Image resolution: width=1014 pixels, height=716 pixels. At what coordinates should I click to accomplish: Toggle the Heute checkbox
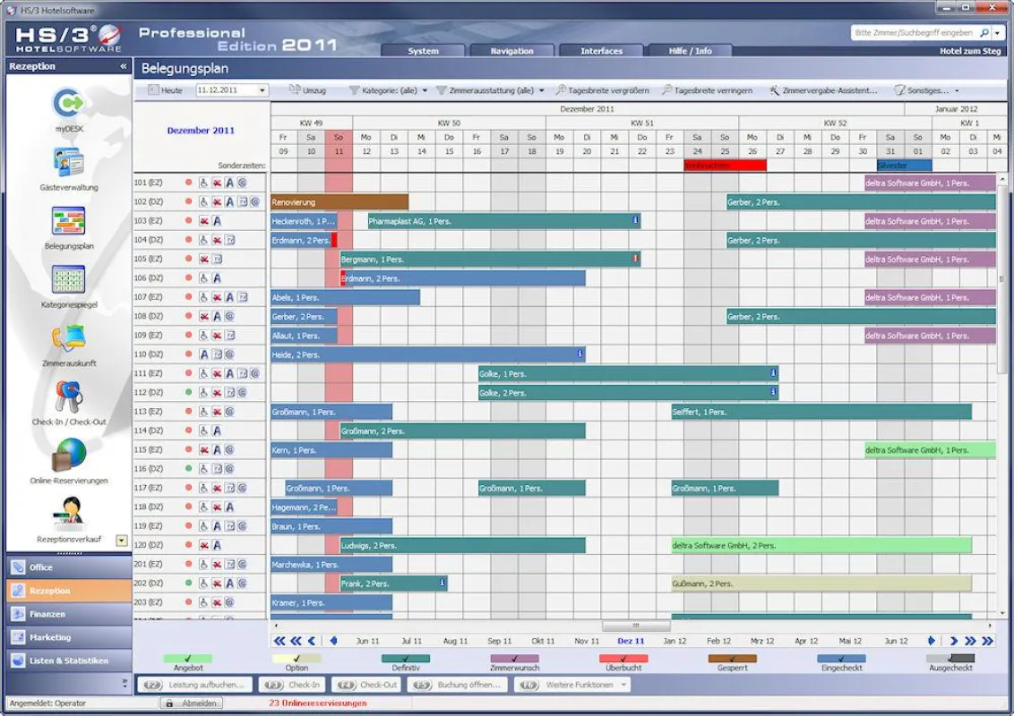point(153,89)
